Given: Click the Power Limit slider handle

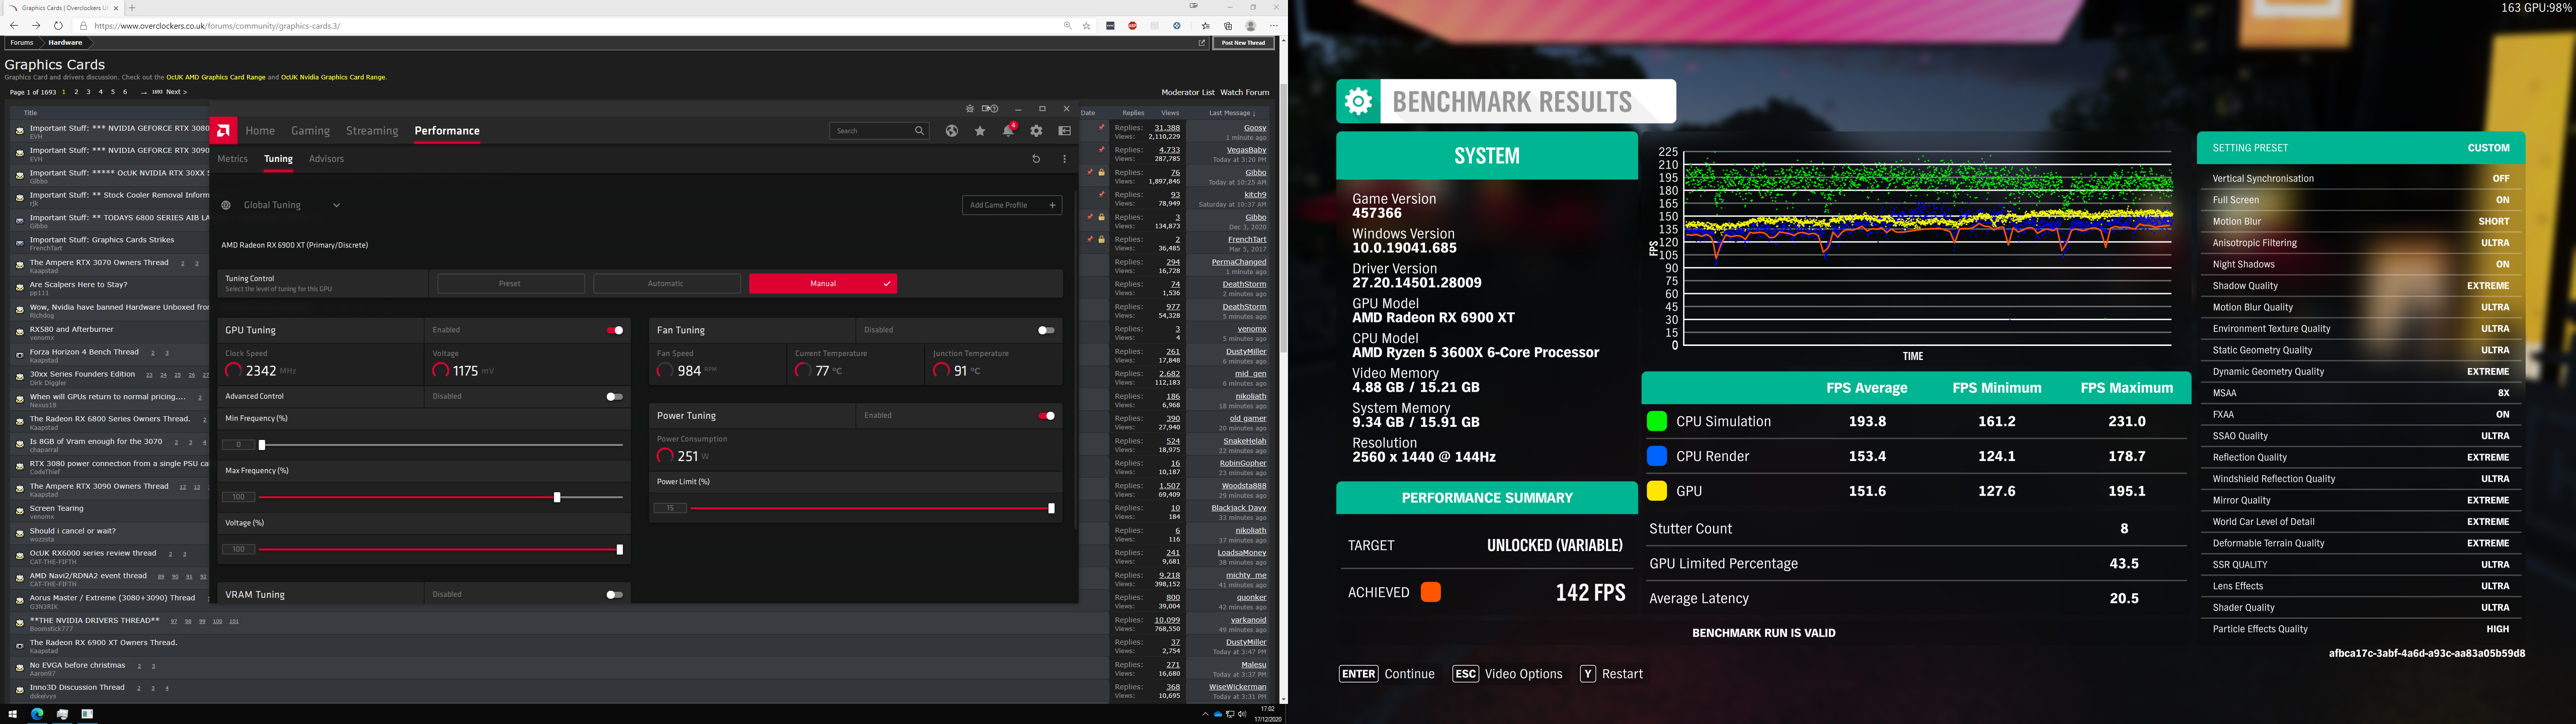Looking at the screenshot, I should pos(1051,509).
